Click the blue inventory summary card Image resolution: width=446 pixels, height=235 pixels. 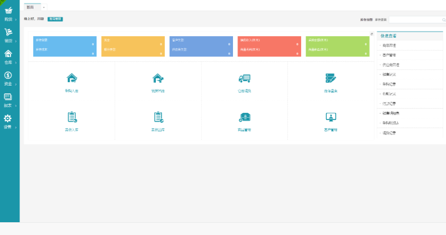point(64,46)
